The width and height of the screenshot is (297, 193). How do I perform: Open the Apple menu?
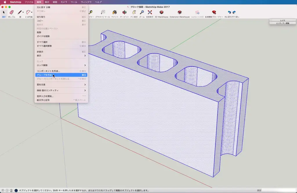[x=5, y=2]
